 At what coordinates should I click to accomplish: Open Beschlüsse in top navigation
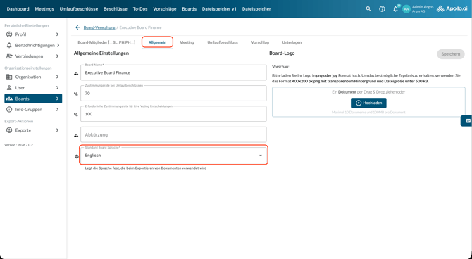click(116, 9)
